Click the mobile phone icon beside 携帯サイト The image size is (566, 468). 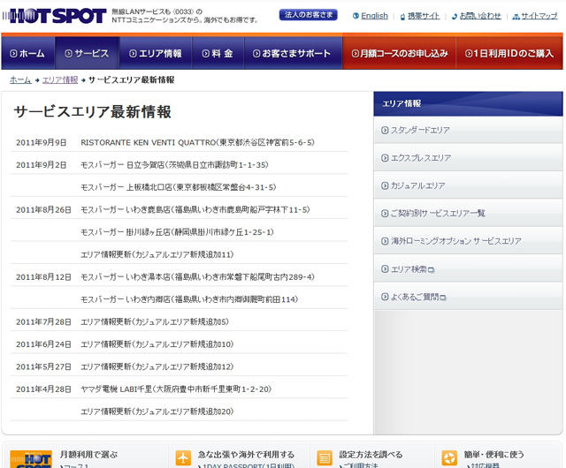coord(402,17)
